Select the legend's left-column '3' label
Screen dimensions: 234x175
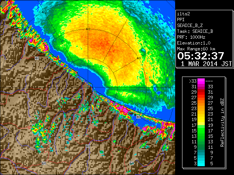coord(195,164)
